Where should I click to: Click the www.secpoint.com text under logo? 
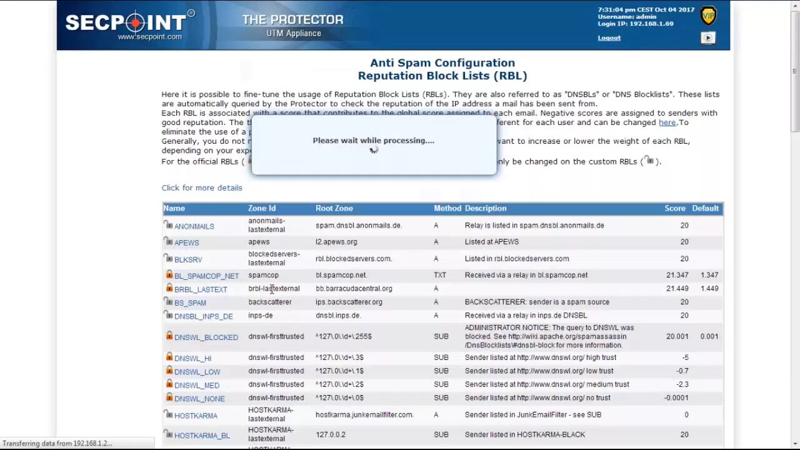point(150,37)
